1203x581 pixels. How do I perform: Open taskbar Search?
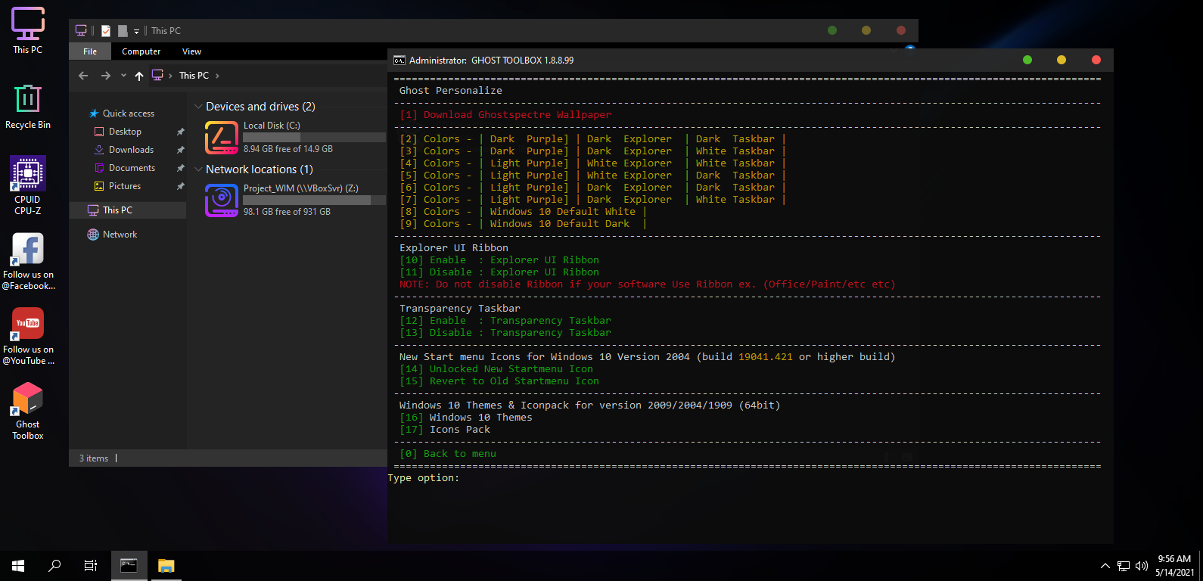(x=54, y=566)
